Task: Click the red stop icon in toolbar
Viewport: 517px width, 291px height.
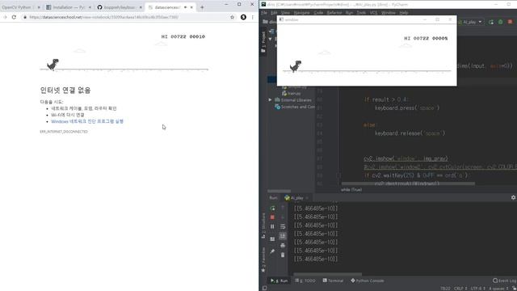Action: click(510, 22)
